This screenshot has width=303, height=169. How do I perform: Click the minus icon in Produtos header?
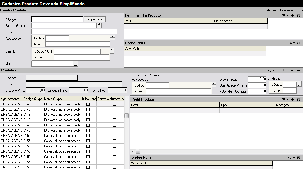pos(298,70)
